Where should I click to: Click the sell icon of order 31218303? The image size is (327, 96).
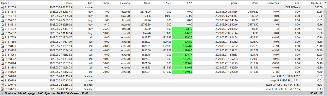[2, 67]
